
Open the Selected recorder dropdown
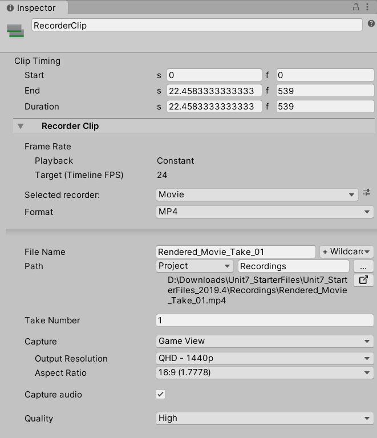tap(257, 194)
